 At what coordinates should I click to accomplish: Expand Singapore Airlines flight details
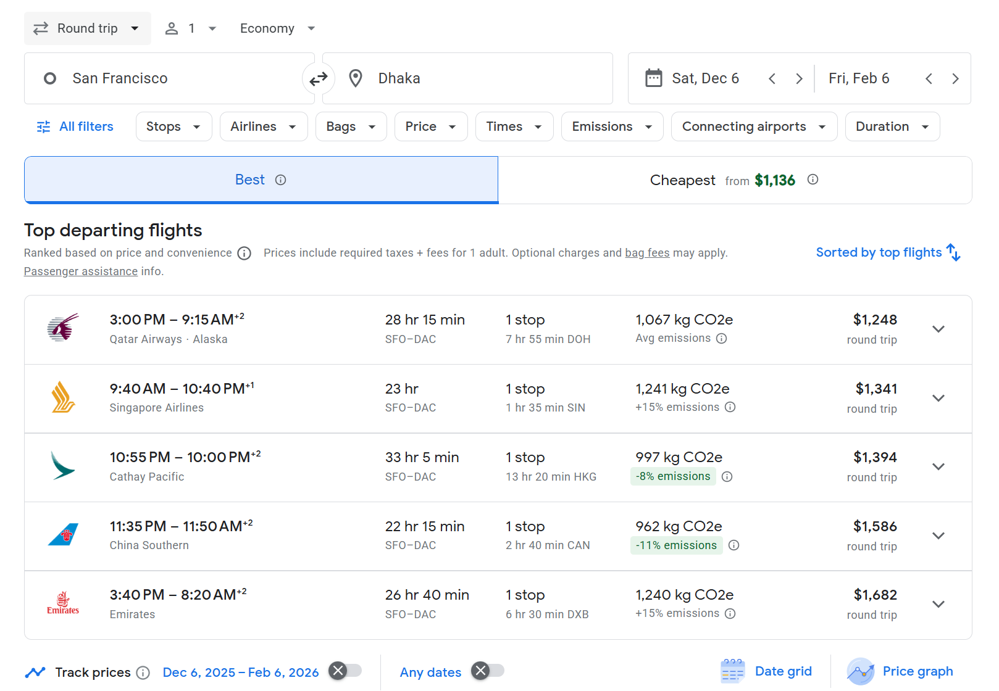[938, 399]
